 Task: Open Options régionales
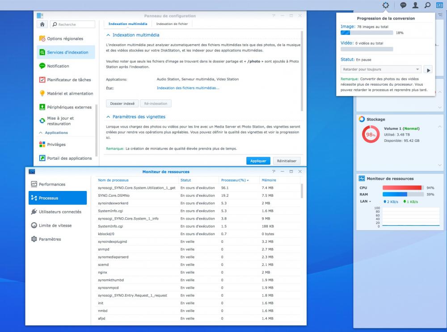coord(66,39)
